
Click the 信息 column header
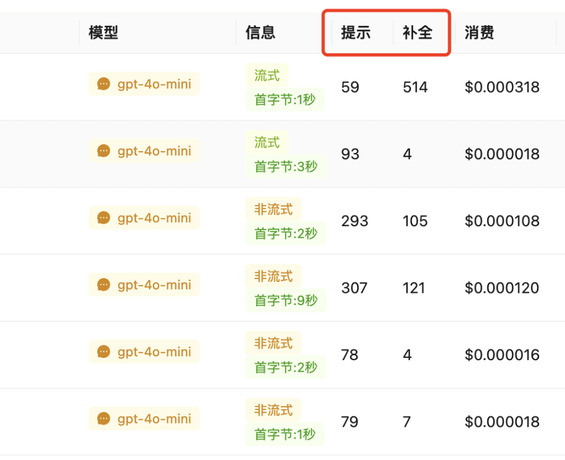click(260, 33)
